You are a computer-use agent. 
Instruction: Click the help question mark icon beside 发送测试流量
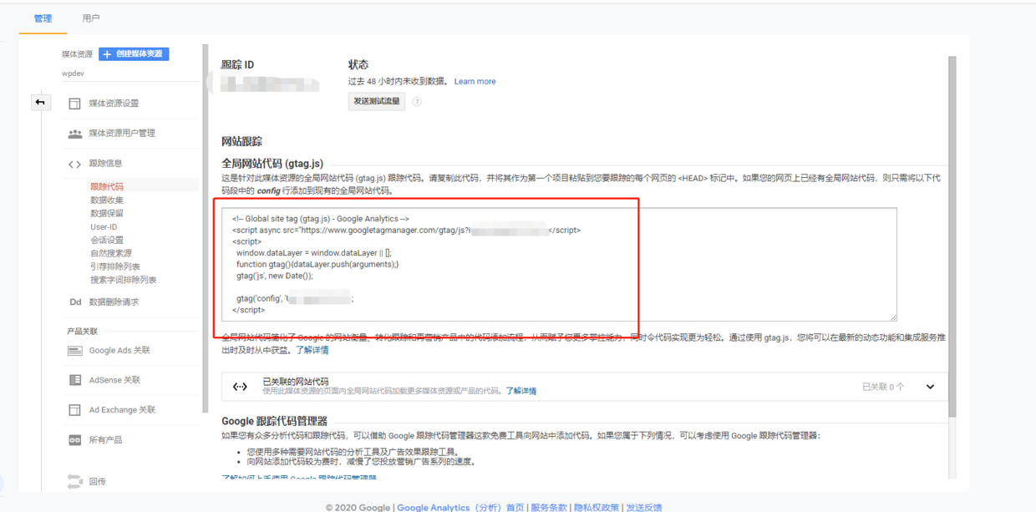point(417,102)
